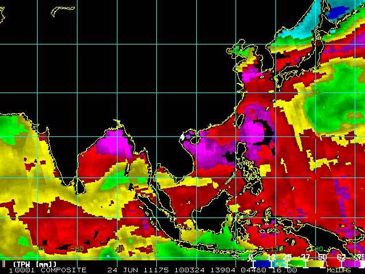The width and height of the screenshot is (365, 274).
Task: Click the yellow "McIDAS" label
Action: click(x=339, y=270)
